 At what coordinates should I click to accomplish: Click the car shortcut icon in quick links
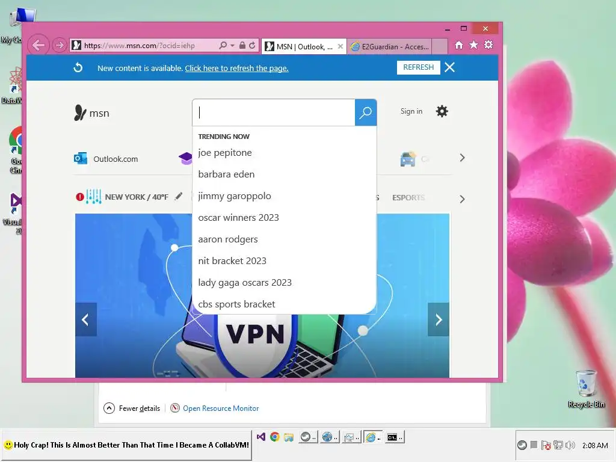(x=408, y=159)
